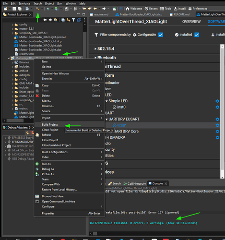
Task: Open the Console tab
Action: tap(157, 183)
